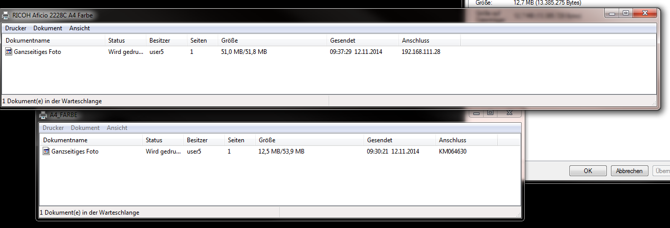This screenshot has width=670, height=228.
Task: Maximize the RICOH Aficio printer window
Action: pyautogui.click(x=626, y=13)
